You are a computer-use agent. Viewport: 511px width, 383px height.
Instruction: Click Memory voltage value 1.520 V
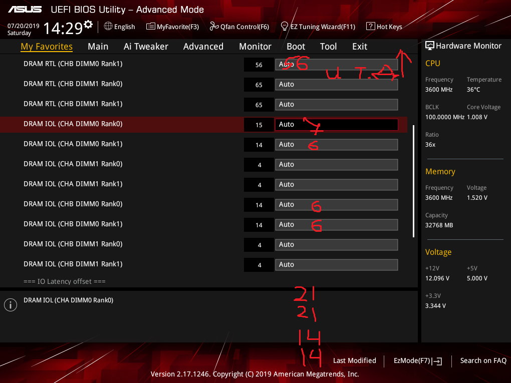[477, 198]
